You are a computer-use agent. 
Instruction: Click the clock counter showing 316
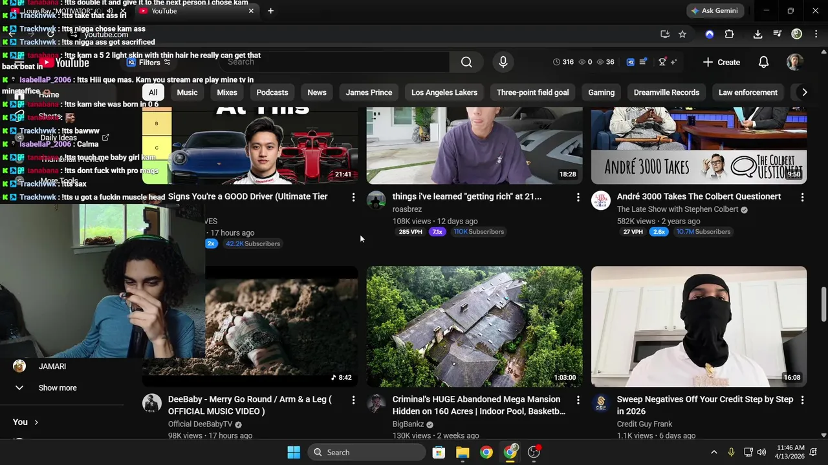point(563,62)
